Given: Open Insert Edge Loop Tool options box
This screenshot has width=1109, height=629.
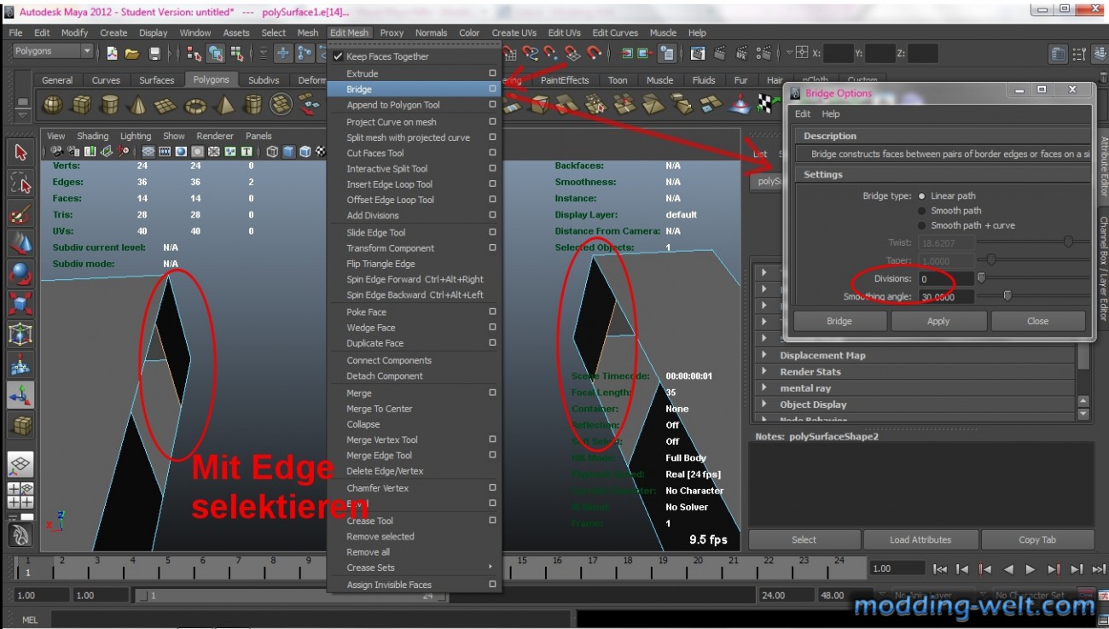Looking at the screenshot, I should click(x=492, y=183).
